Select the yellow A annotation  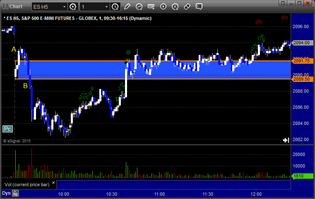(14, 49)
